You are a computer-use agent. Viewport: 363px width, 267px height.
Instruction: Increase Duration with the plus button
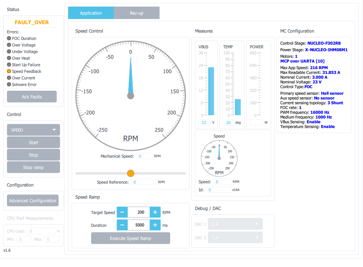[155, 225]
